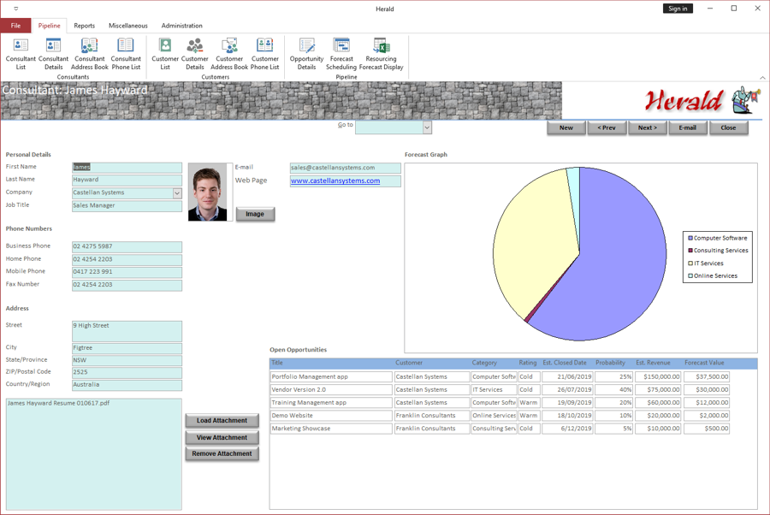Switch to the Miscellaneous tab
The width and height of the screenshot is (770, 515).
128,26
